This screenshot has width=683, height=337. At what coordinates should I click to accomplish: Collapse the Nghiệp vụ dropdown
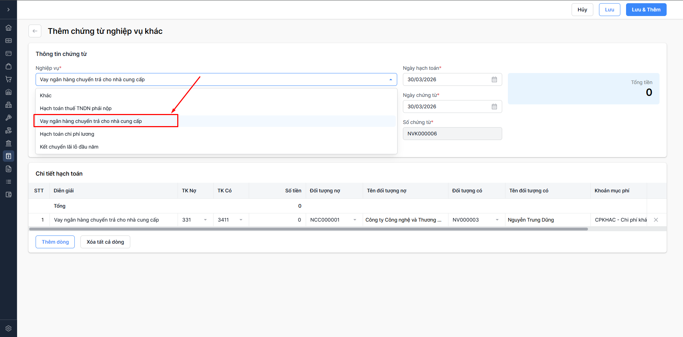point(390,79)
